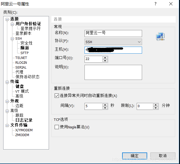
Task: Select TELNET tree item
Action: (x=21, y=58)
